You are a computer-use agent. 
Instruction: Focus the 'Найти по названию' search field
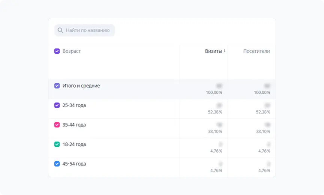click(x=88, y=30)
